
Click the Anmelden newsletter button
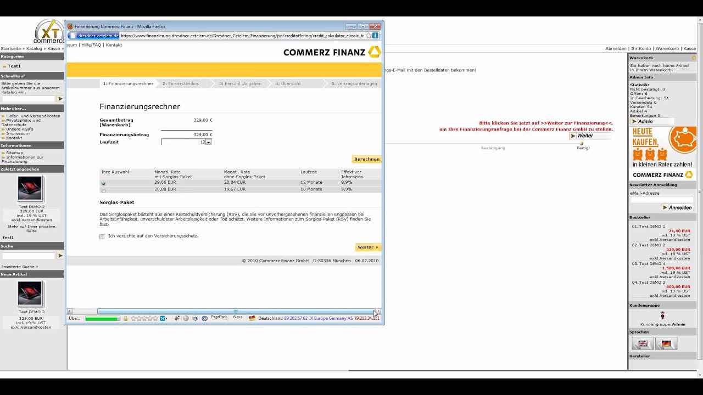[677, 207]
